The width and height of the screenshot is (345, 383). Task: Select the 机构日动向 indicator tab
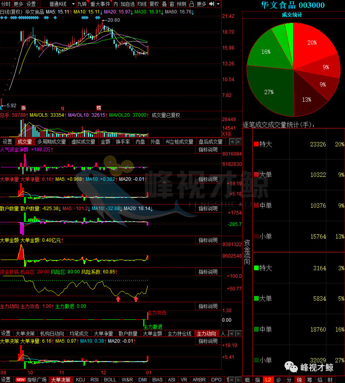tap(52, 334)
